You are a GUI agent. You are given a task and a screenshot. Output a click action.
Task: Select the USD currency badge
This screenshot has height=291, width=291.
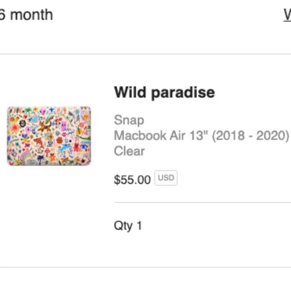(x=166, y=178)
